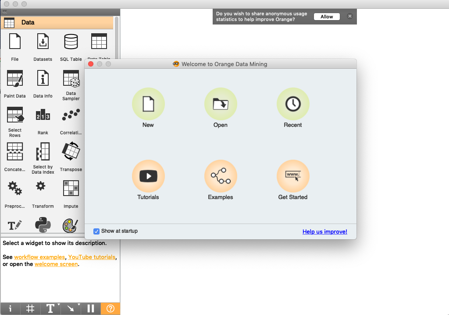The image size is (449, 315).
Task: Choose the Concatenate widget
Action: click(14, 152)
